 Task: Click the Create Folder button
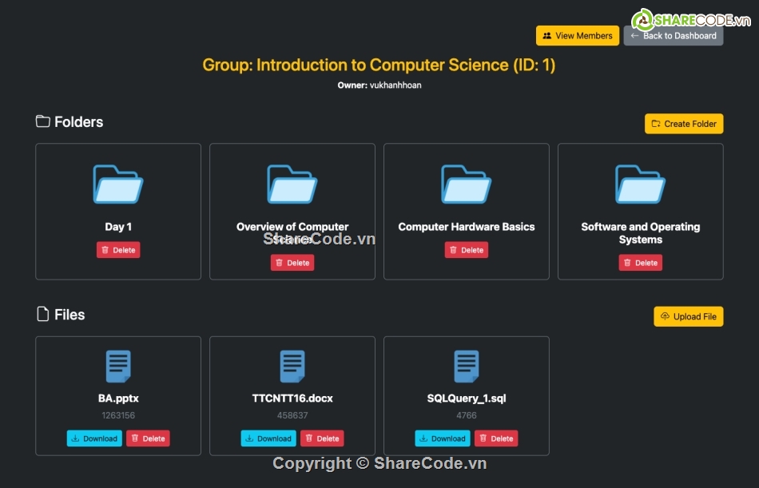click(684, 124)
